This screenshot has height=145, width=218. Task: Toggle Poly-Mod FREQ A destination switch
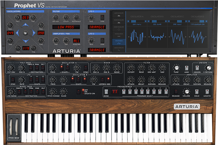31,68
